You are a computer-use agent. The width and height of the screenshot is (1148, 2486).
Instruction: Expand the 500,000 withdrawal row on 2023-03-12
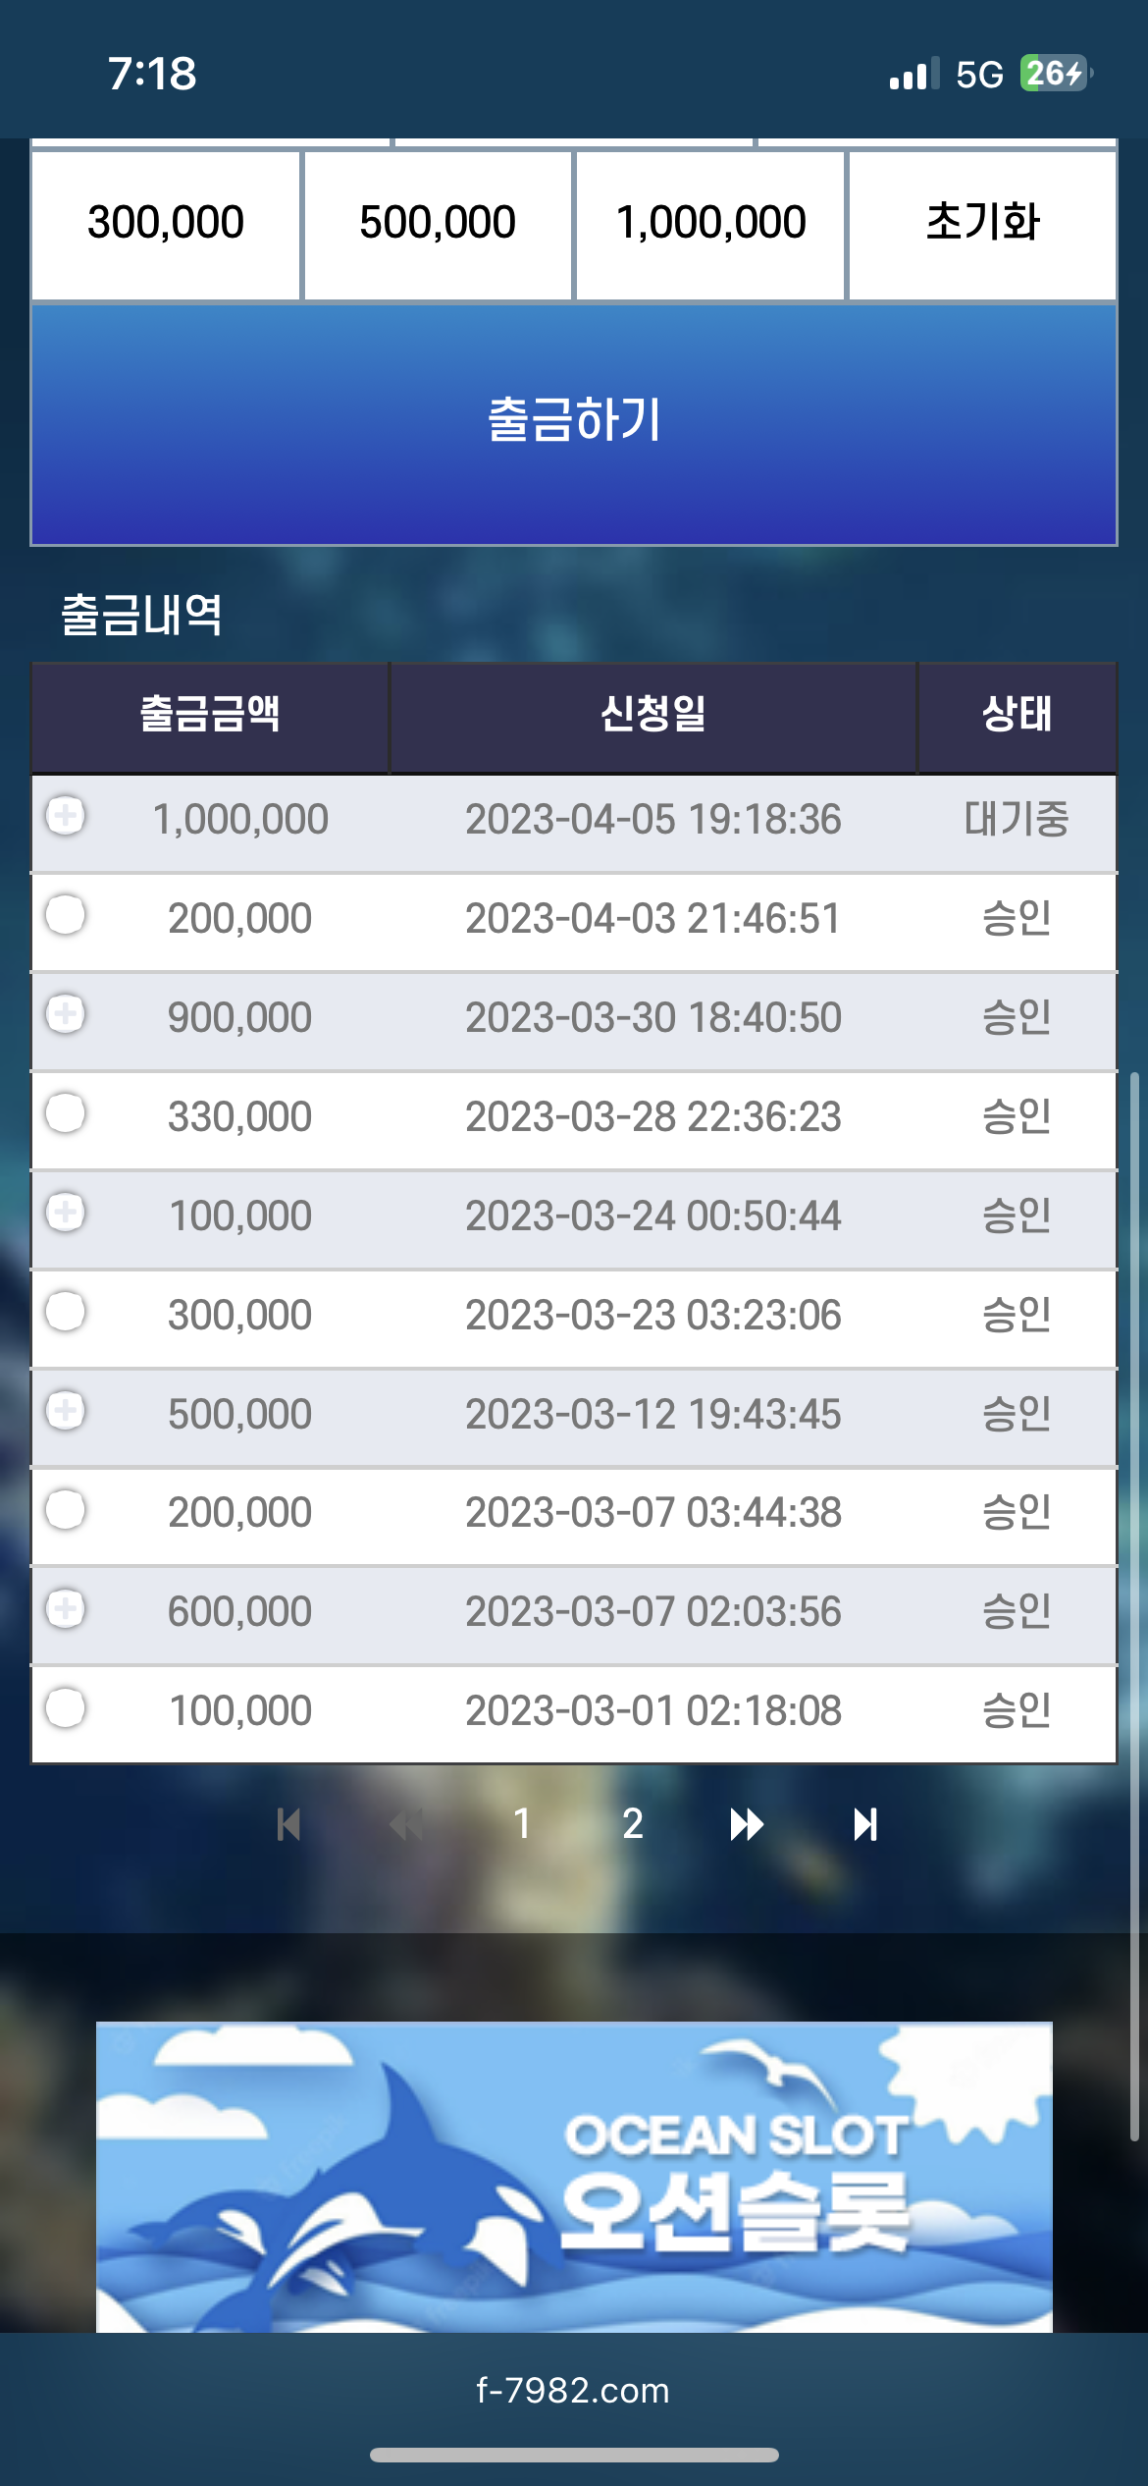pos(66,1410)
